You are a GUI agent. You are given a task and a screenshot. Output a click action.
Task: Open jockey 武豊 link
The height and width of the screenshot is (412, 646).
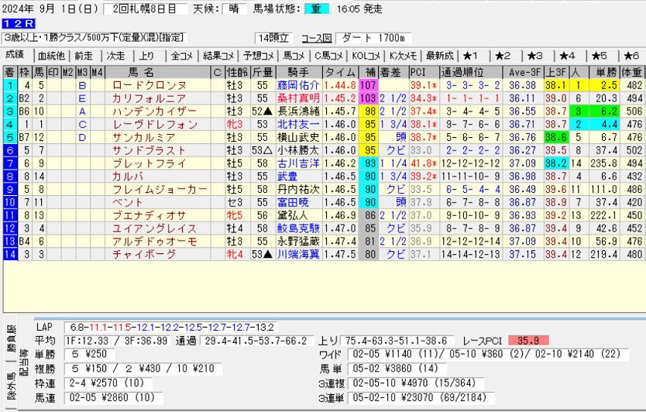click(287, 177)
